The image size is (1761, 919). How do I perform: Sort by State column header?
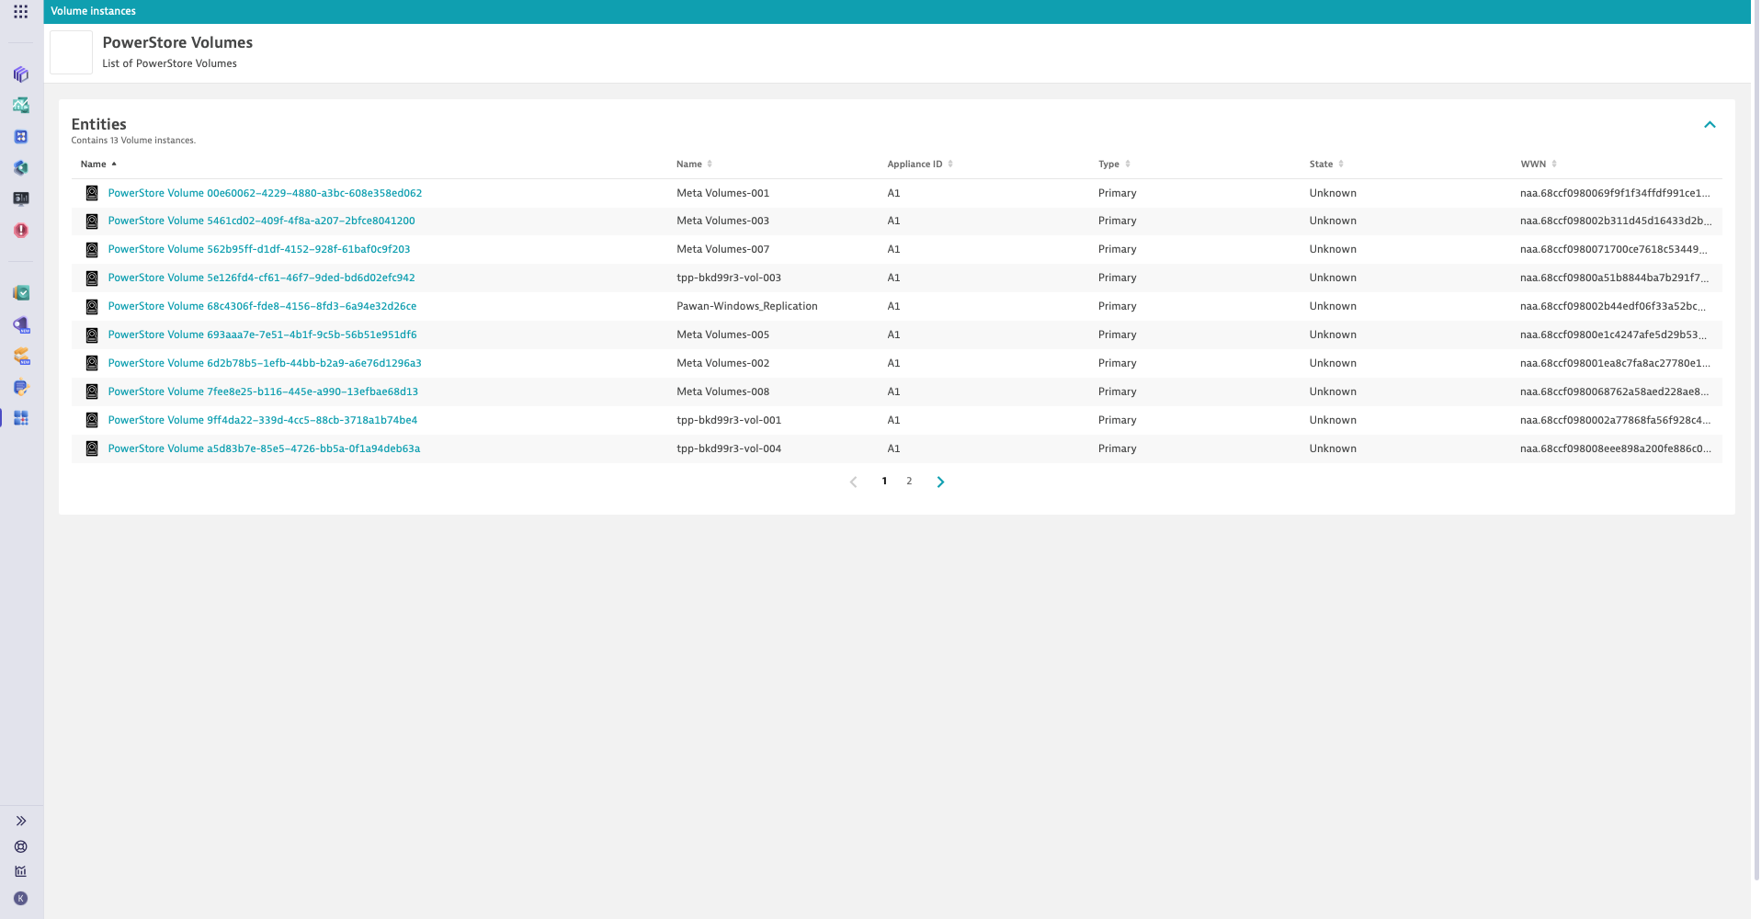click(x=1326, y=165)
